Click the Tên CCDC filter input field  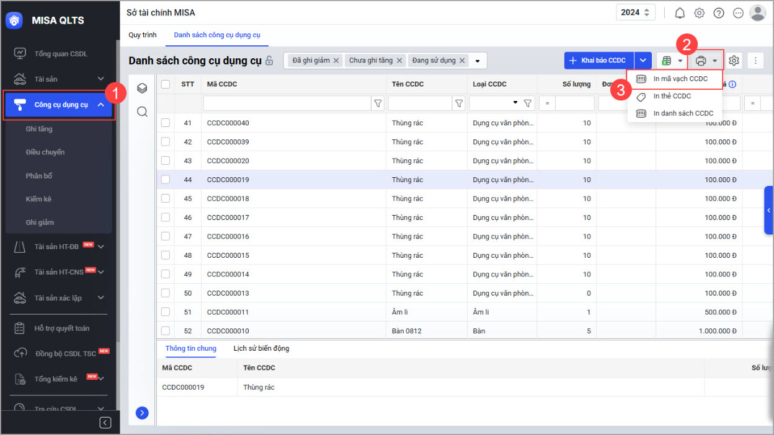tap(420, 103)
